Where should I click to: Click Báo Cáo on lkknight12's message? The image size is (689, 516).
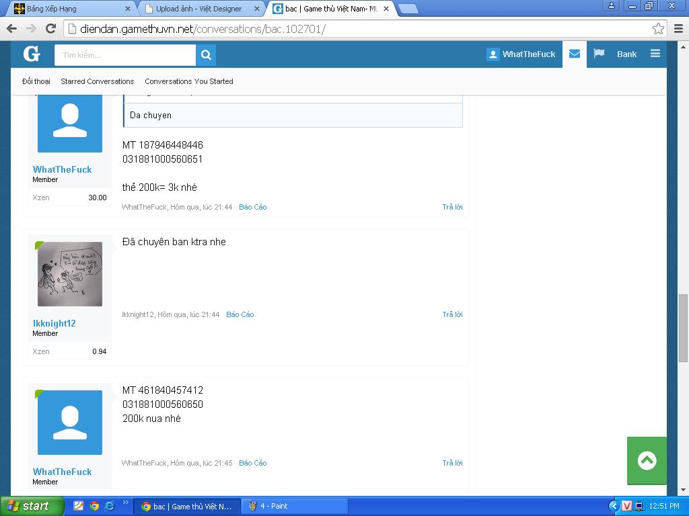coord(240,314)
